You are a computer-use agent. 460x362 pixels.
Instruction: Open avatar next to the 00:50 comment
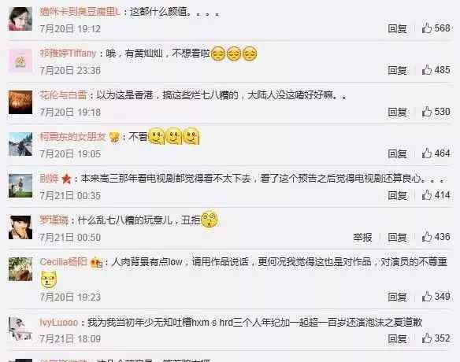tap(20, 227)
